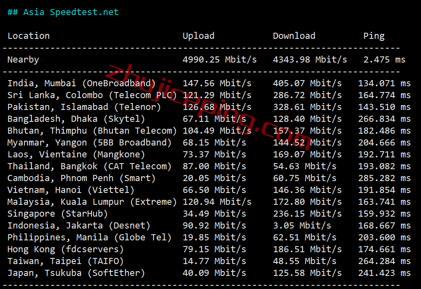The height and width of the screenshot is (289, 421).
Task: Click 'Vietnam, Hanoi (Viettel)' location
Action: point(71,190)
